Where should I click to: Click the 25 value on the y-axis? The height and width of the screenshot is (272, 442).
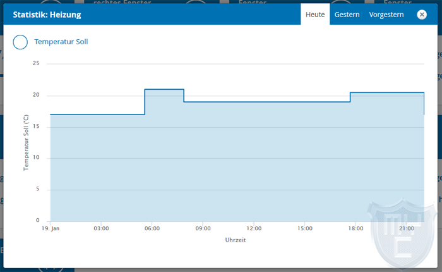tap(36, 64)
